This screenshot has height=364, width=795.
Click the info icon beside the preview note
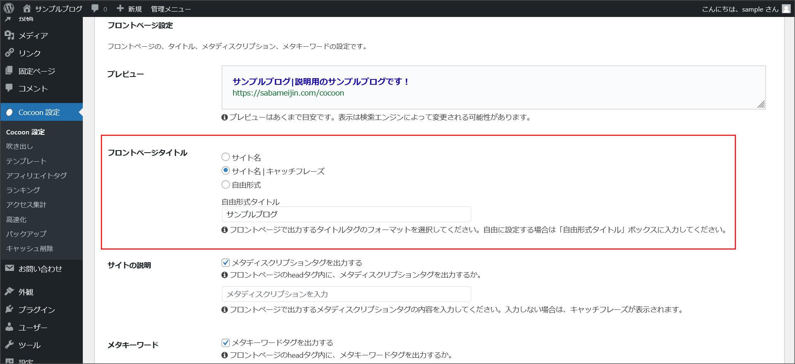click(x=224, y=117)
